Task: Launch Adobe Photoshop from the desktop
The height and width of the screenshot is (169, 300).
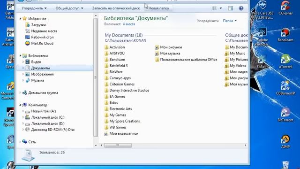Action: click(x=262, y=37)
